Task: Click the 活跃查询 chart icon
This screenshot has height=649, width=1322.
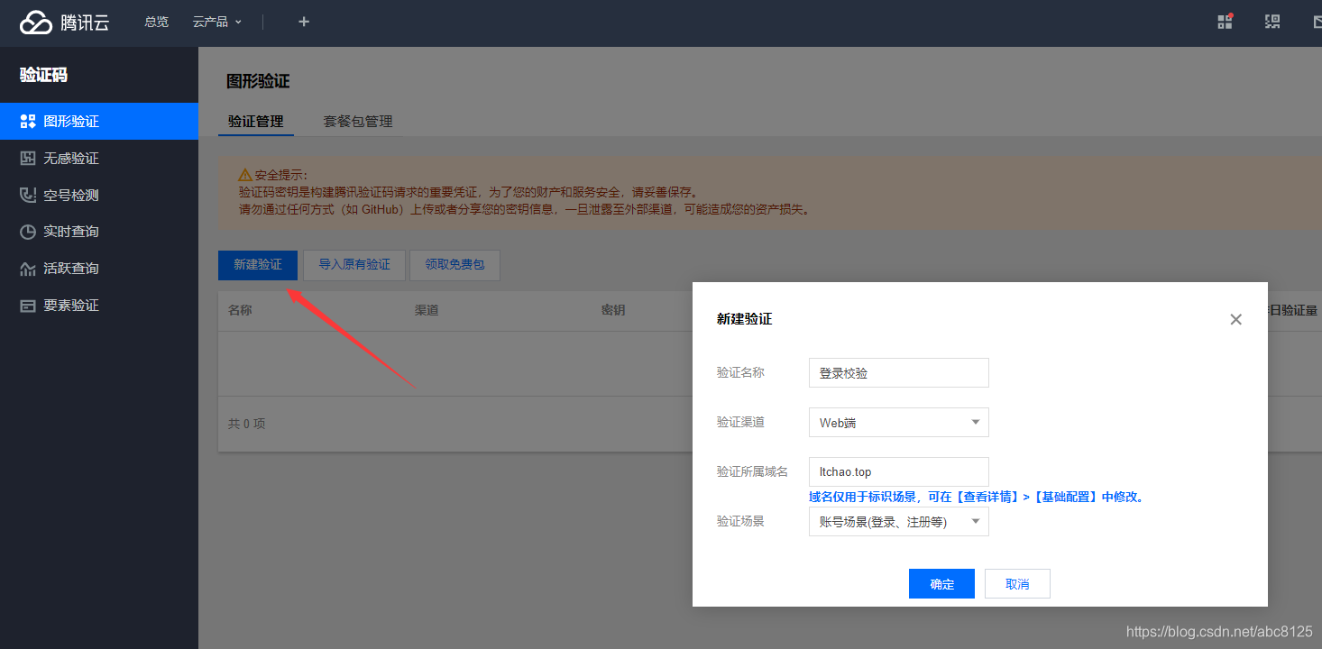Action: click(x=28, y=269)
